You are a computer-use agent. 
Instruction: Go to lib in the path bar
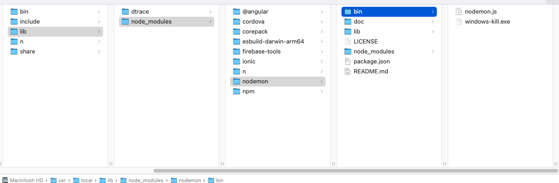[110, 180]
